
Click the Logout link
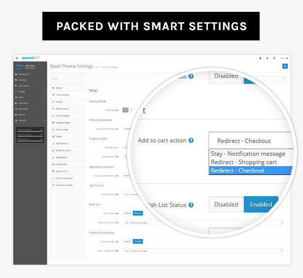coord(284,58)
